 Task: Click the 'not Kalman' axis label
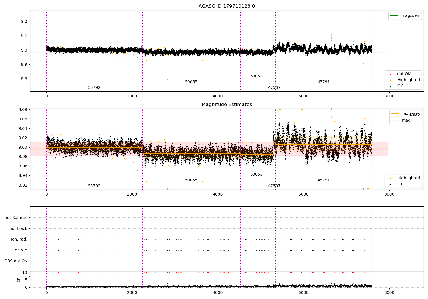click(x=16, y=218)
